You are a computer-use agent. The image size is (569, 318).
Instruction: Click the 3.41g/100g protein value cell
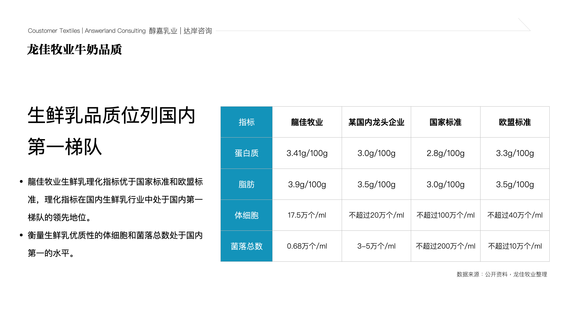pos(307,153)
